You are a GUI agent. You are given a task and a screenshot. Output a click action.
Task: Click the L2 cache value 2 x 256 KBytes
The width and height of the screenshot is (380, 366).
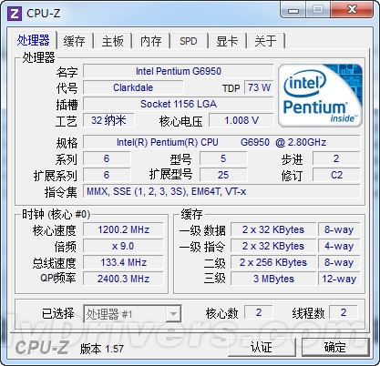(x=273, y=262)
